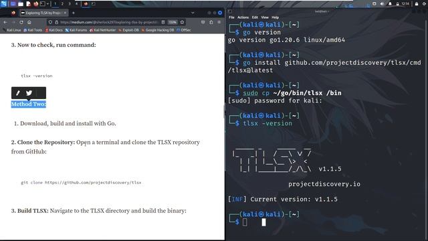Open the Kali applications menu icon
Screen dimensions: 428x241
click(x=4, y=4)
